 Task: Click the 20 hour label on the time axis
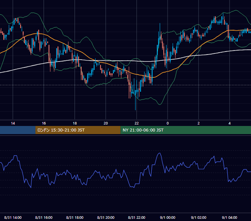[106, 123]
